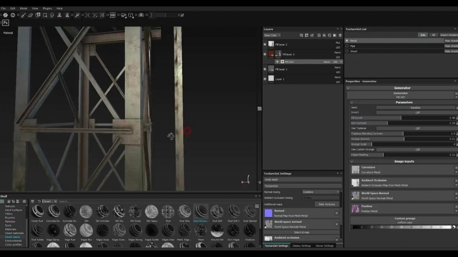The image size is (458, 257).
Task: Open the Mode menu
Action: pyautogui.click(x=23, y=9)
